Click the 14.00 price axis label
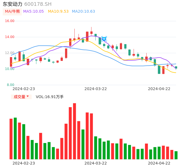189x167 pixels. [10, 37]
